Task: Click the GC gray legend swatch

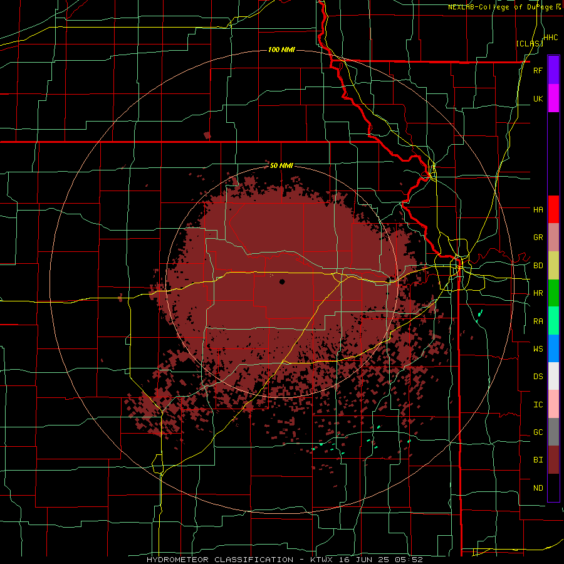Action: [553, 432]
